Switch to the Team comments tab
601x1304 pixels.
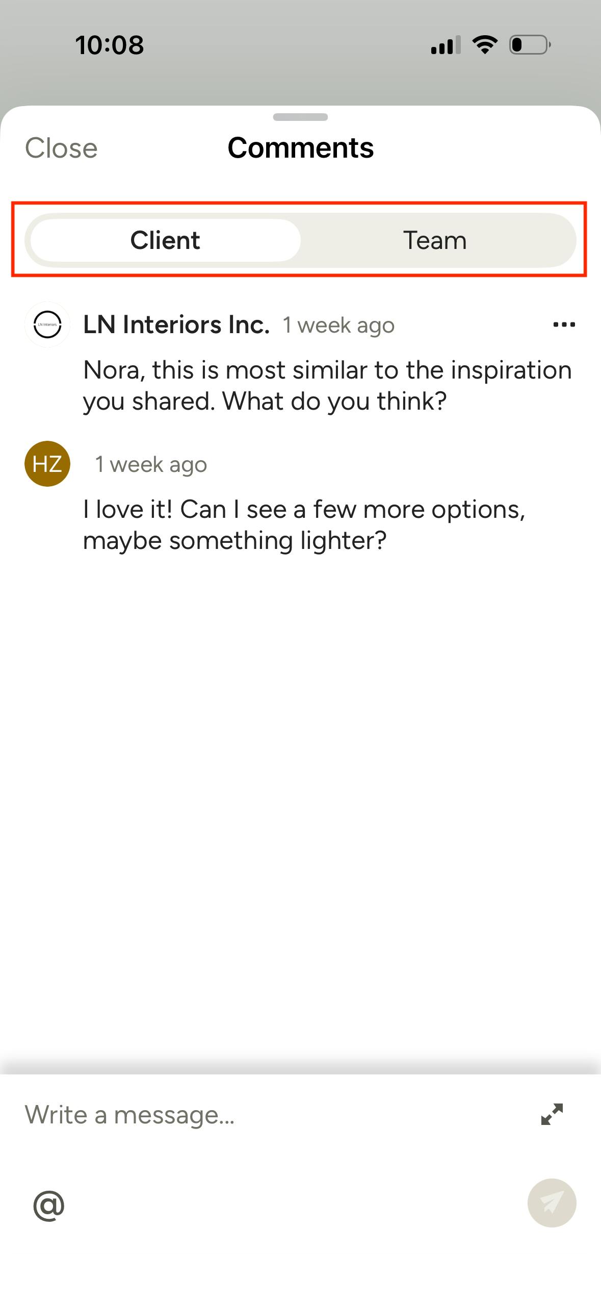(x=435, y=240)
